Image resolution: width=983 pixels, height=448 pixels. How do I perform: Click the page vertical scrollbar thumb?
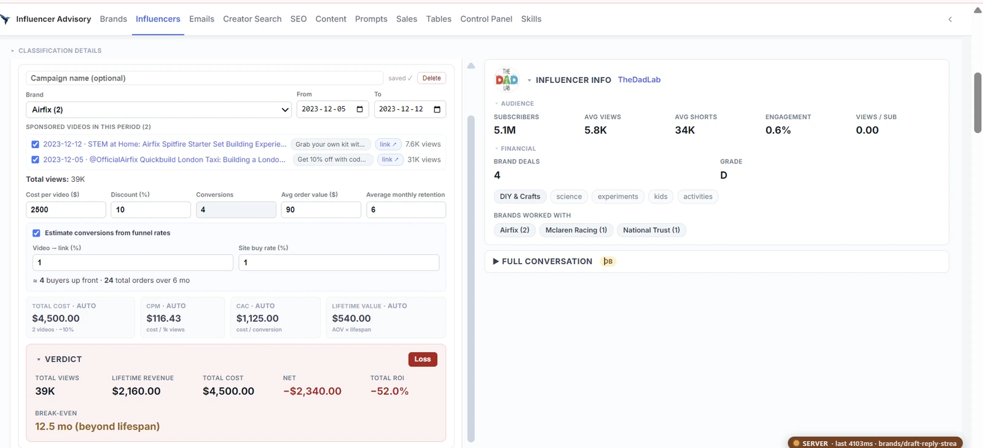[977, 103]
